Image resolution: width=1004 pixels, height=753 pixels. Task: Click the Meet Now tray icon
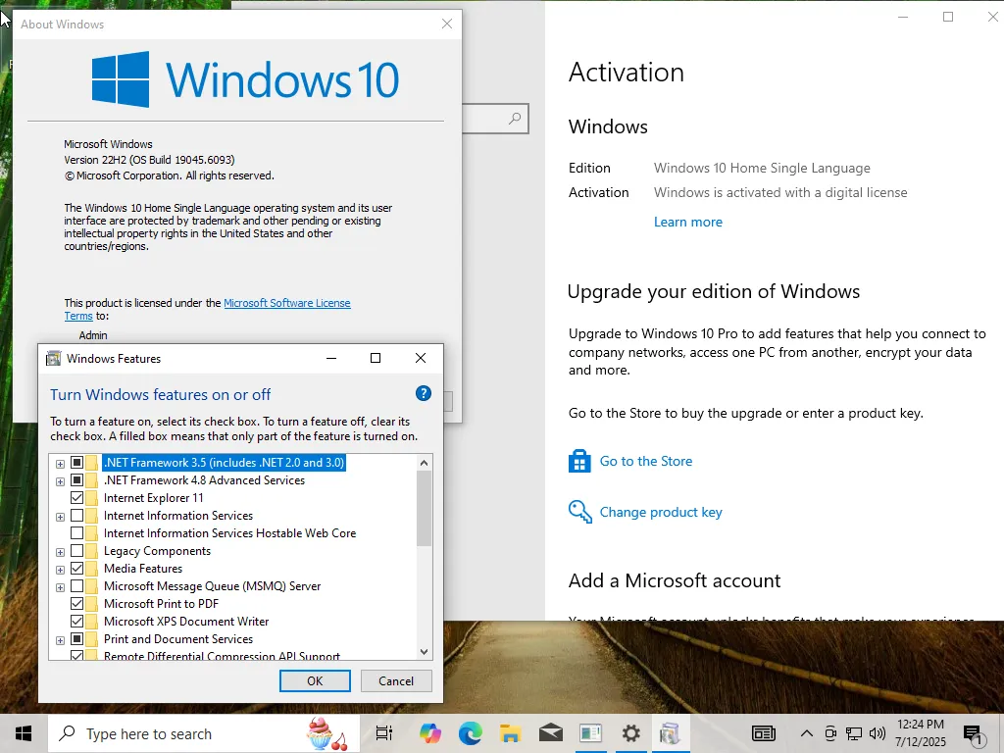pyautogui.click(x=830, y=733)
